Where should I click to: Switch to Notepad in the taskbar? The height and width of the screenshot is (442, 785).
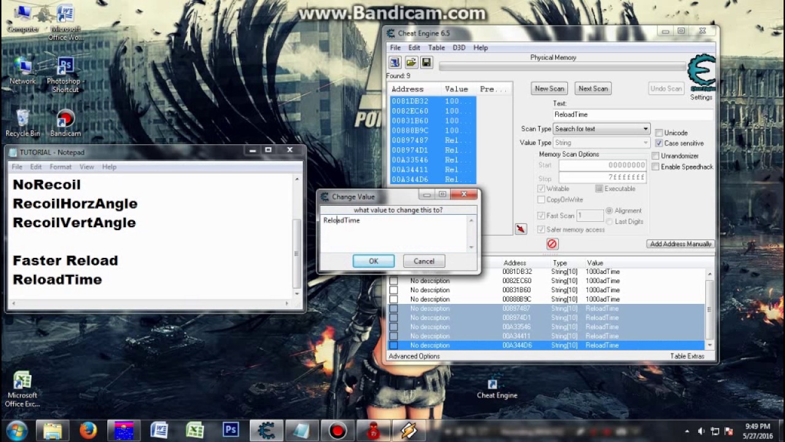pyautogui.click(x=302, y=430)
